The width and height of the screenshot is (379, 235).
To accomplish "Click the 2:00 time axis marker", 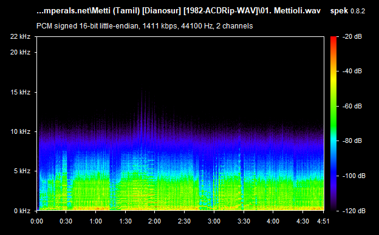I will (155, 221).
